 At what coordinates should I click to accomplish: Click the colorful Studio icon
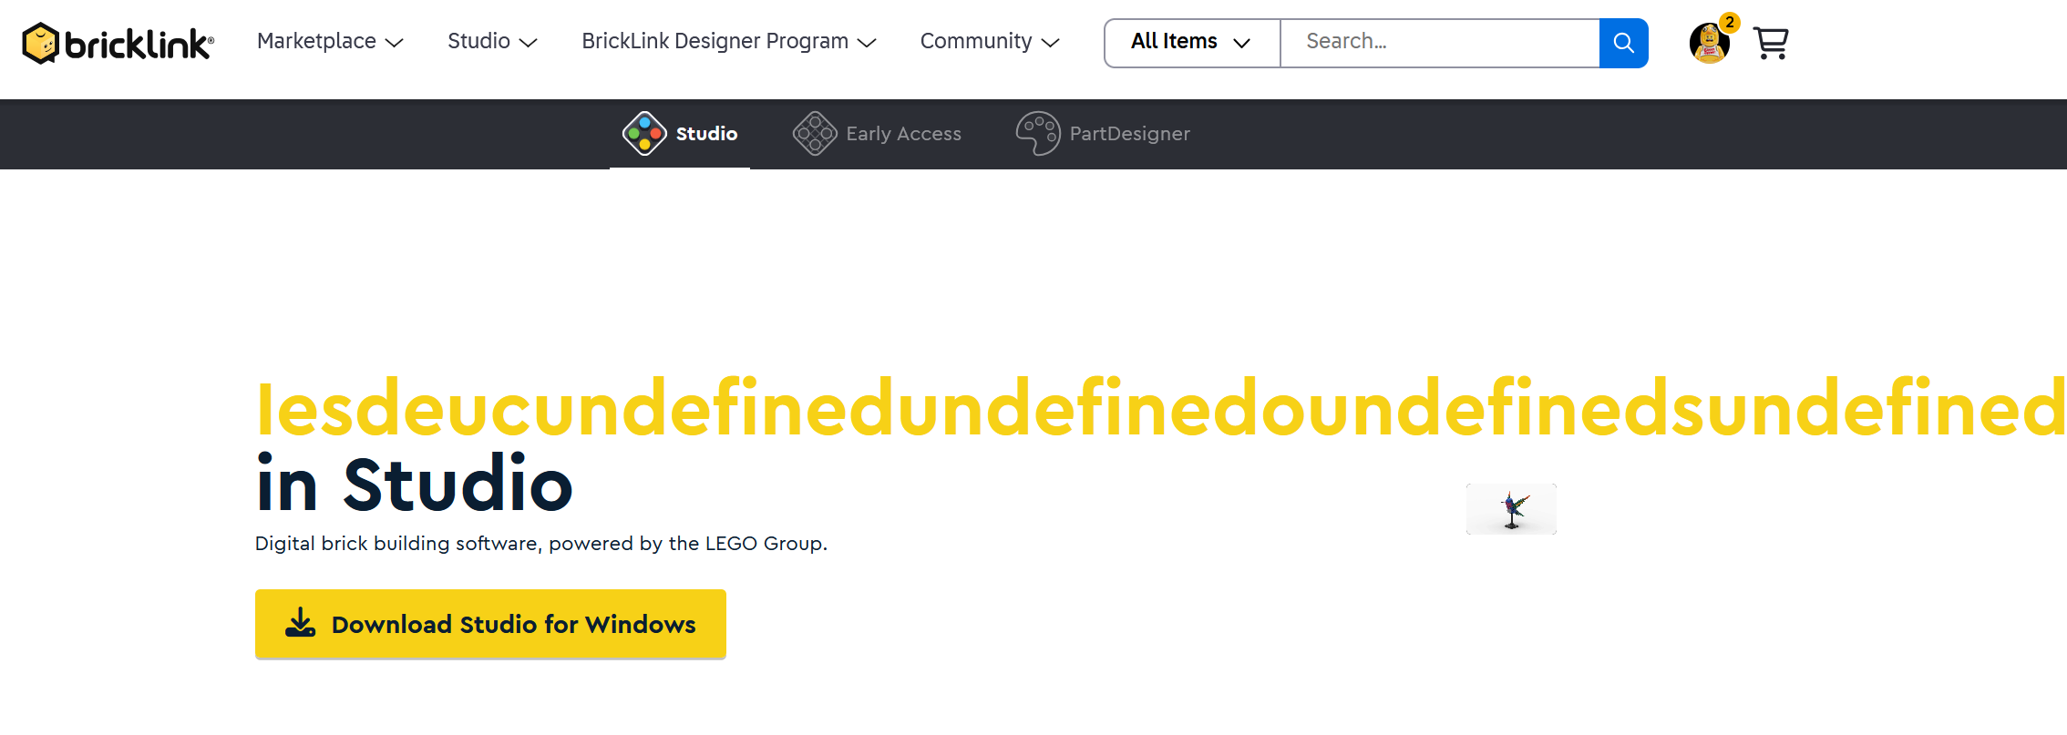(x=644, y=134)
